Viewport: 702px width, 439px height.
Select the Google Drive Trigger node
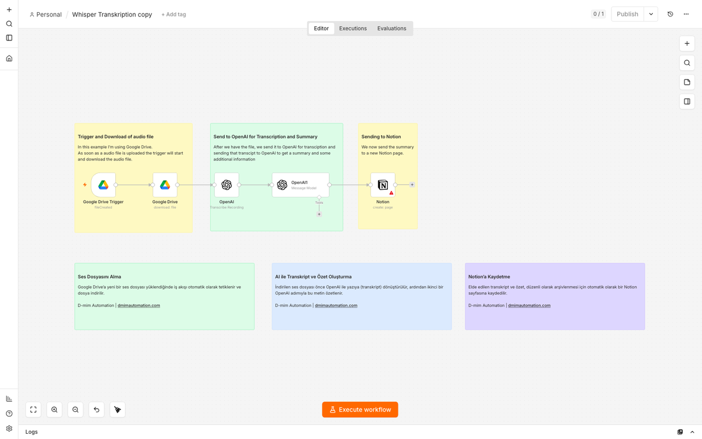click(104, 185)
